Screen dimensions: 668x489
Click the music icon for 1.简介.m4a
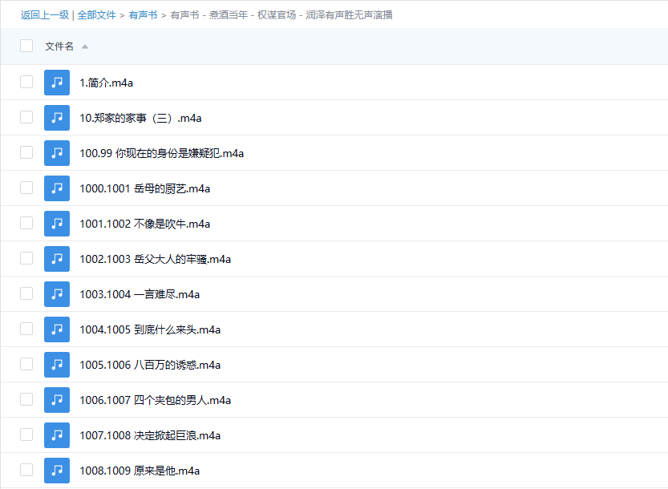pyautogui.click(x=57, y=83)
